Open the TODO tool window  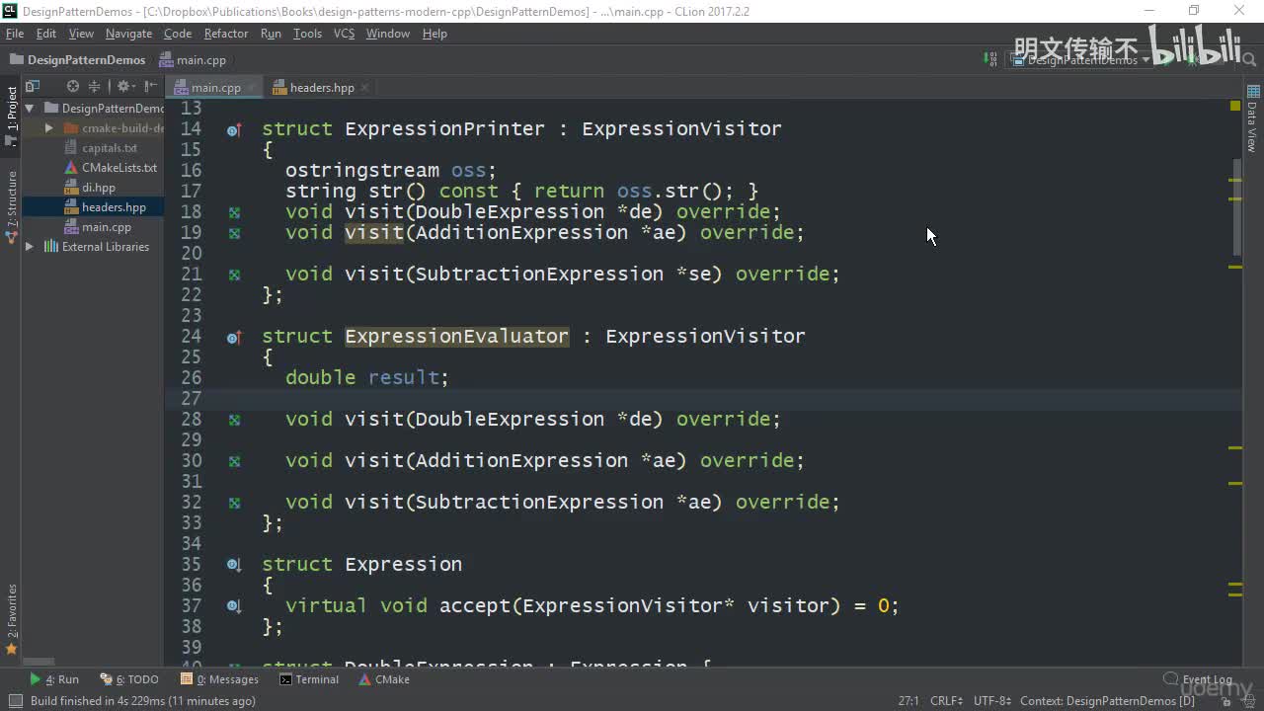(129, 679)
